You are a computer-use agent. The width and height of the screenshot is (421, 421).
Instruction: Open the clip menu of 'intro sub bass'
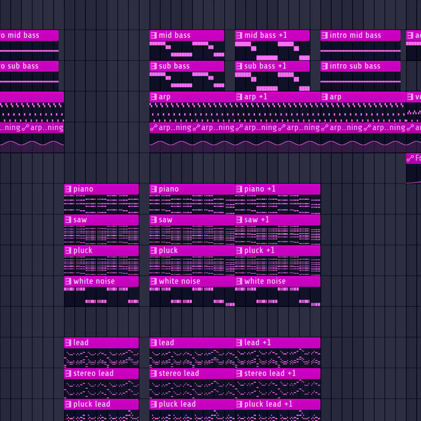coord(325,67)
